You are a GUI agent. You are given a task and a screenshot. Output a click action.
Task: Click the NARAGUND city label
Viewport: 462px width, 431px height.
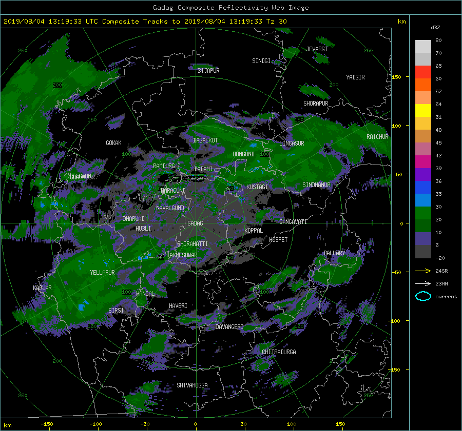pos(174,190)
